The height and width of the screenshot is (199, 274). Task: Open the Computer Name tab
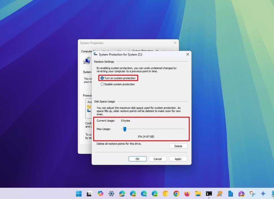click(x=87, y=51)
